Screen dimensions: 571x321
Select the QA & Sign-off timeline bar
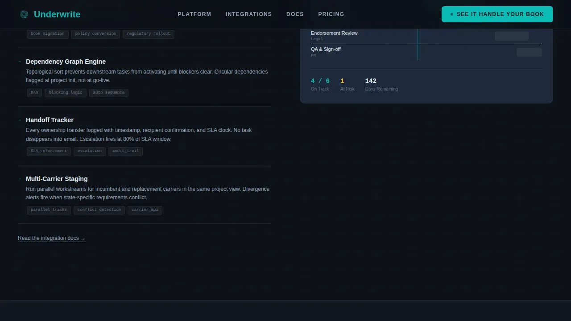529,52
